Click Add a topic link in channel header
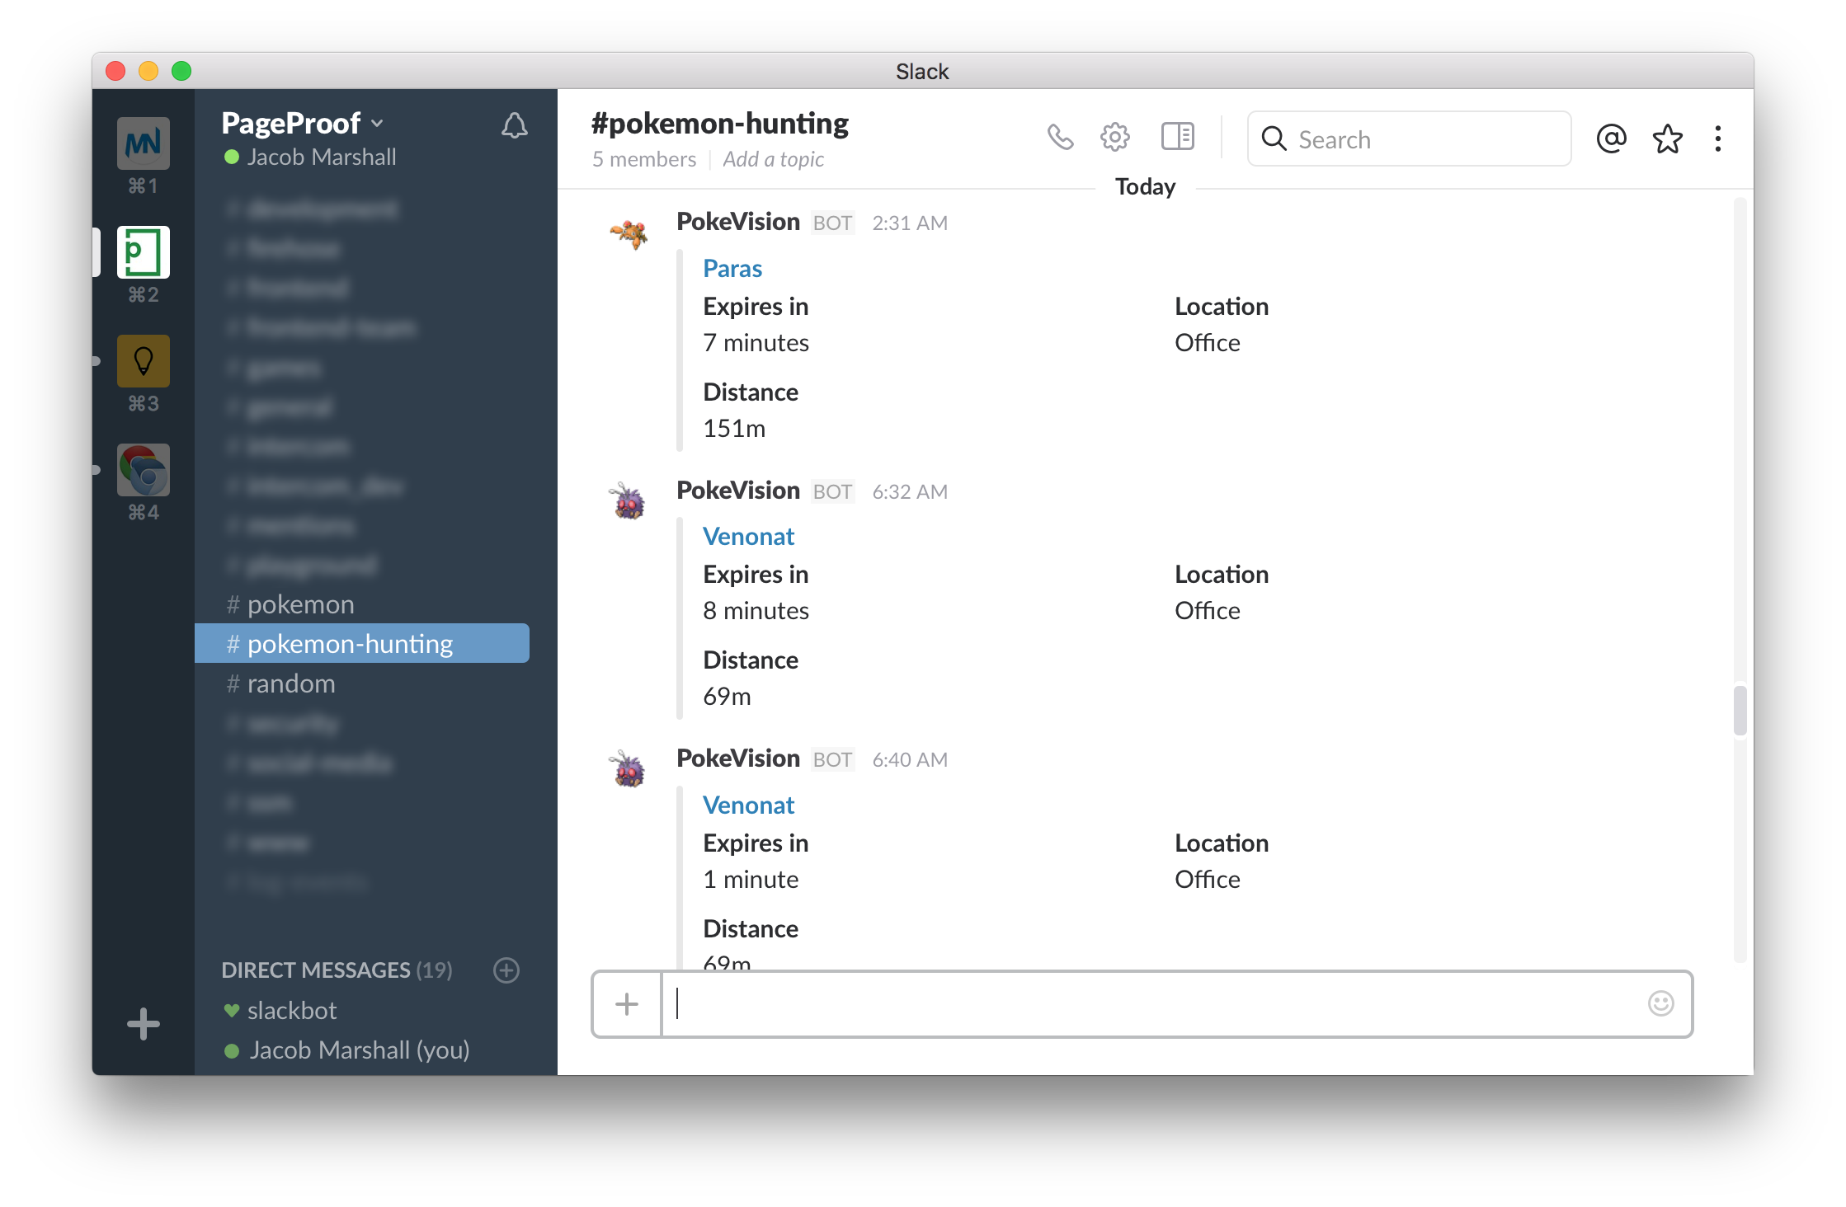This screenshot has height=1207, width=1846. pyautogui.click(x=772, y=159)
